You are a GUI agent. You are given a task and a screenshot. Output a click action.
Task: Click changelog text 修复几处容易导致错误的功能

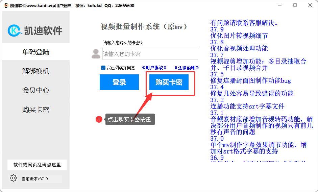point(252,94)
